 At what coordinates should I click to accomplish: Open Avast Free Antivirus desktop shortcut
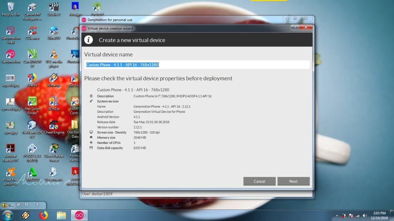10,176
